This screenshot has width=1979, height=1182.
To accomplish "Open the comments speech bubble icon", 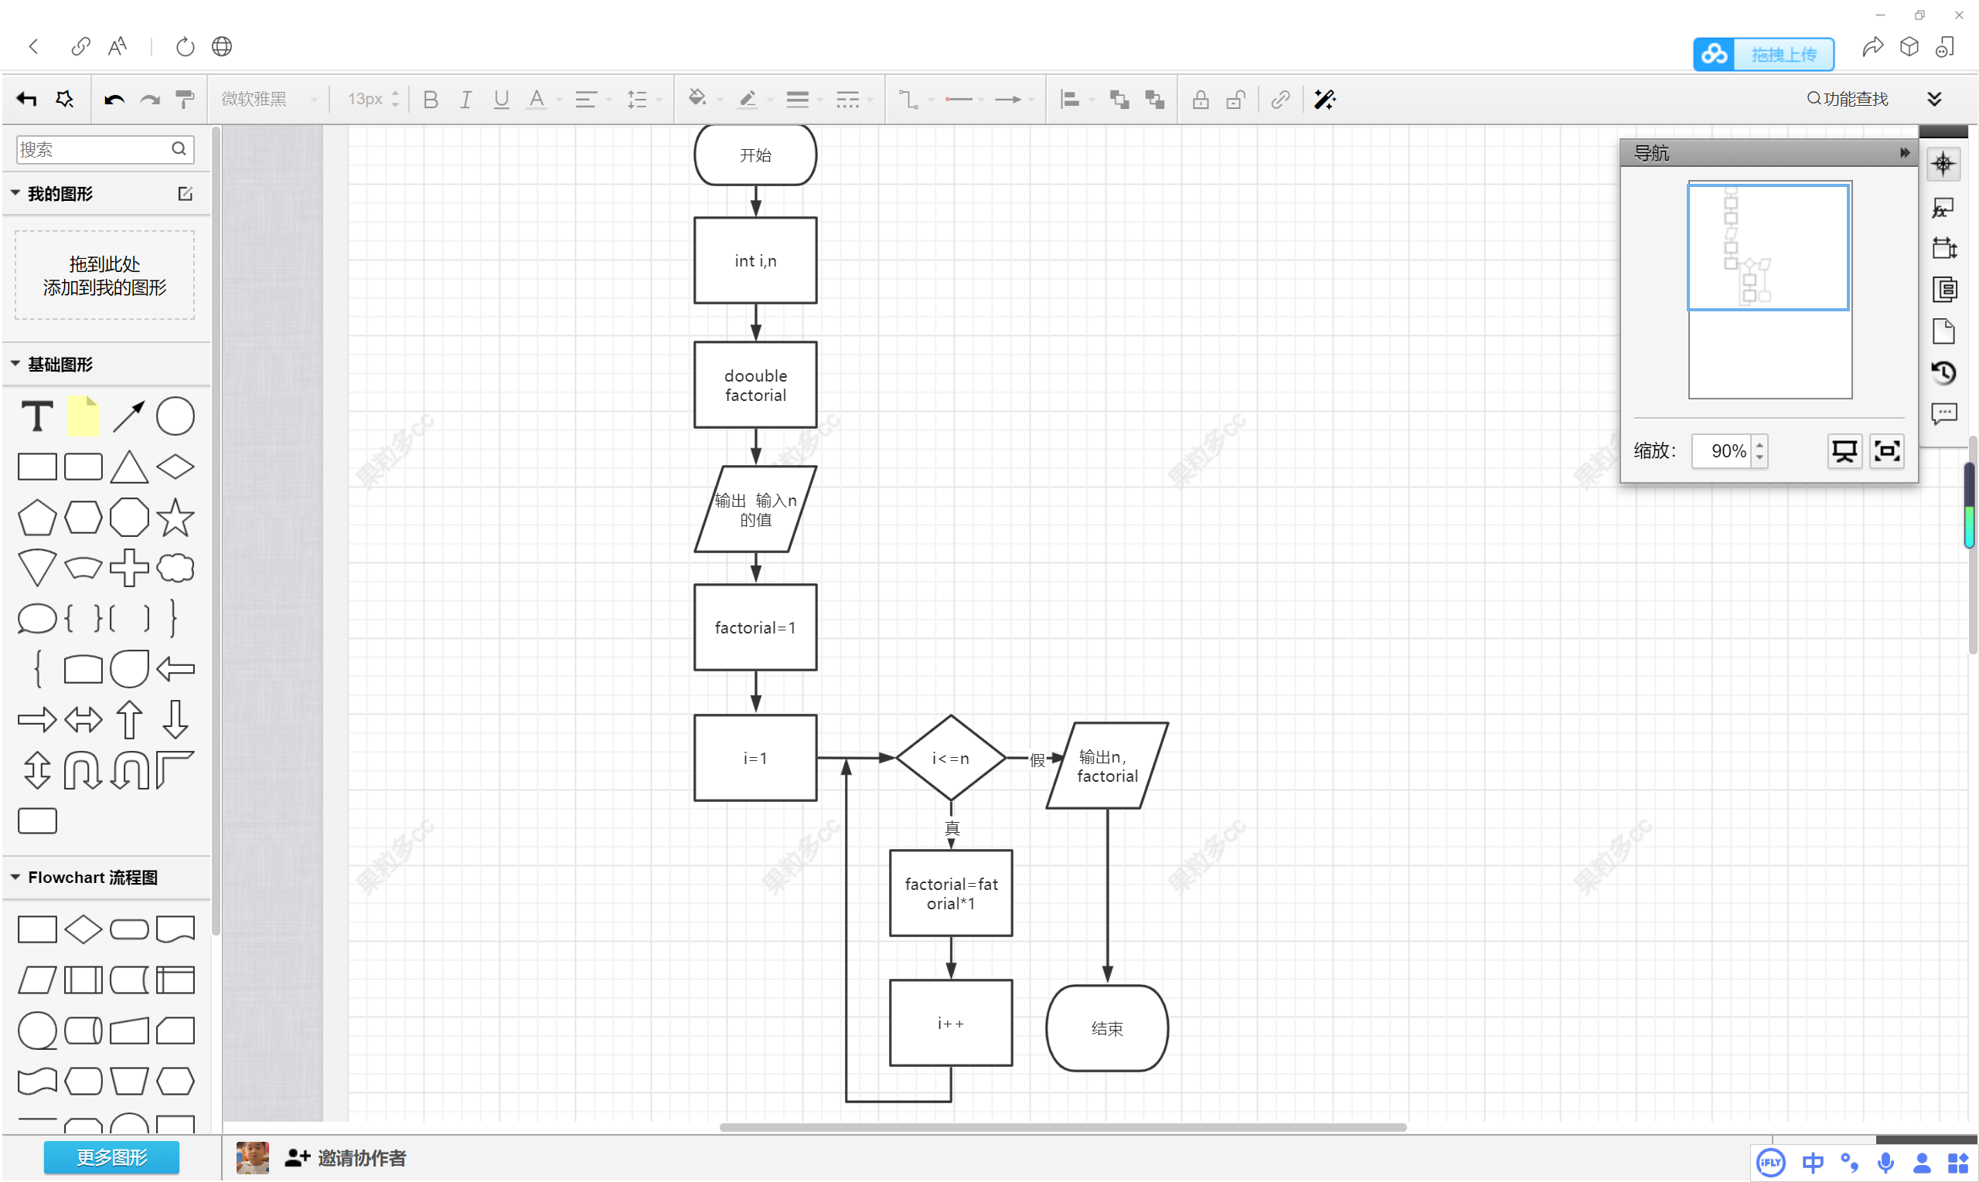I will [1943, 414].
